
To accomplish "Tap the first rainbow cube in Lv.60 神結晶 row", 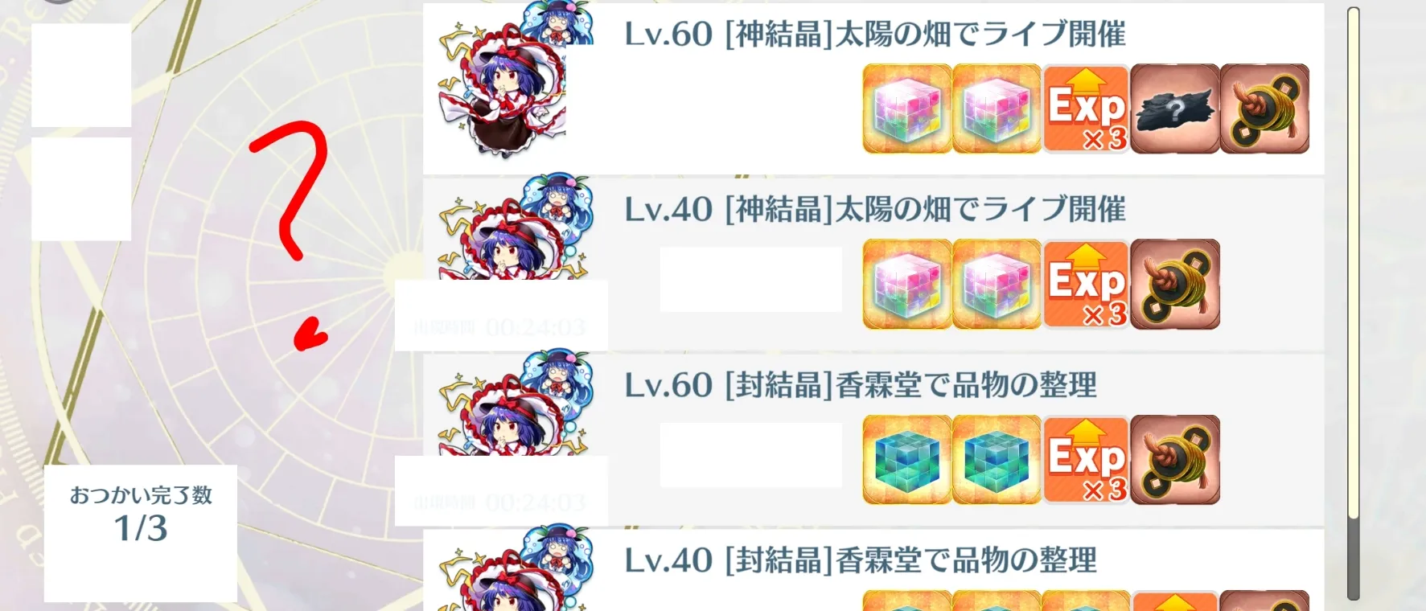I will click(907, 109).
